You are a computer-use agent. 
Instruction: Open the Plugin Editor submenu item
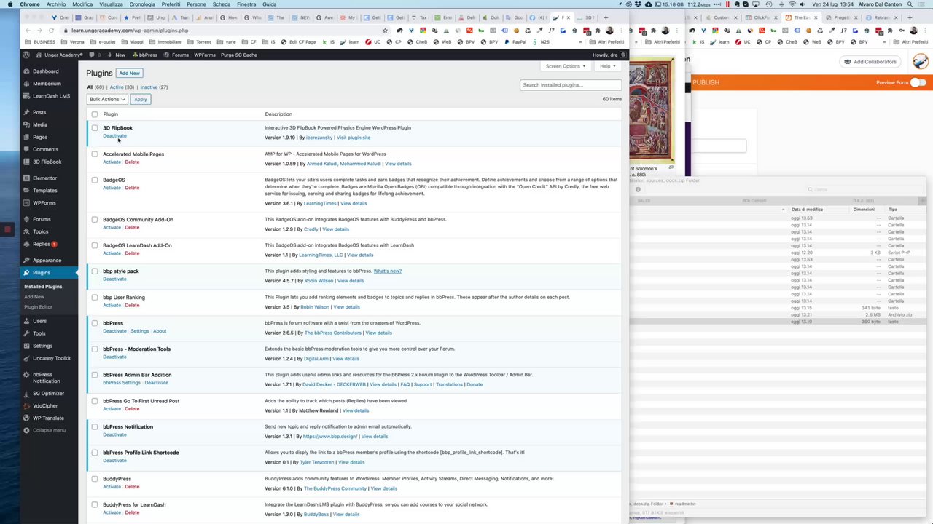pyautogui.click(x=38, y=307)
